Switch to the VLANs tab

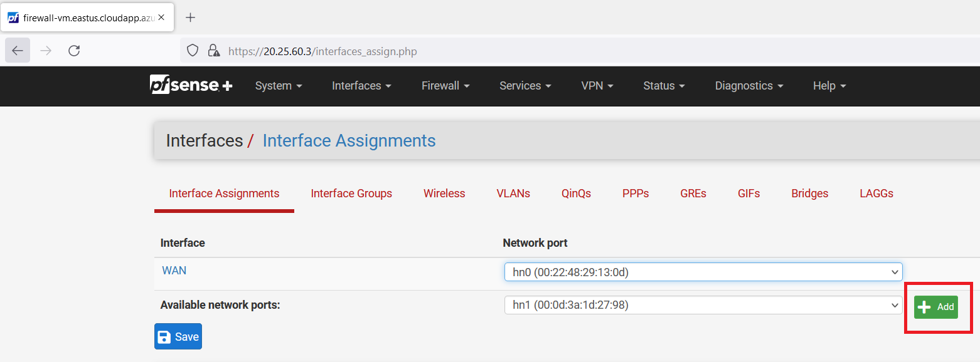tap(513, 194)
